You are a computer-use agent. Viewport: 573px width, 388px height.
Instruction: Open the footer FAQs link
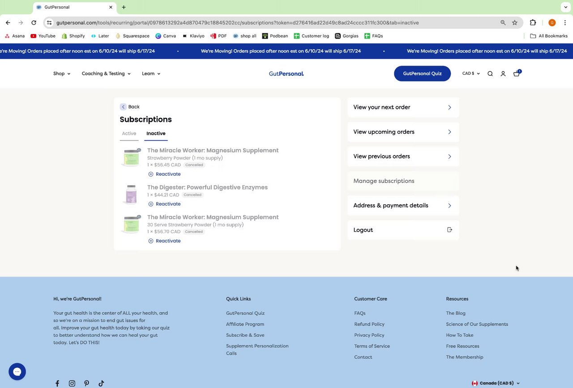click(x=360, y=313)
